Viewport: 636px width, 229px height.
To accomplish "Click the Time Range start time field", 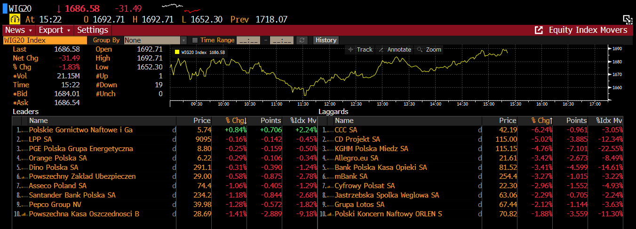I will click(x=248, y=40).
